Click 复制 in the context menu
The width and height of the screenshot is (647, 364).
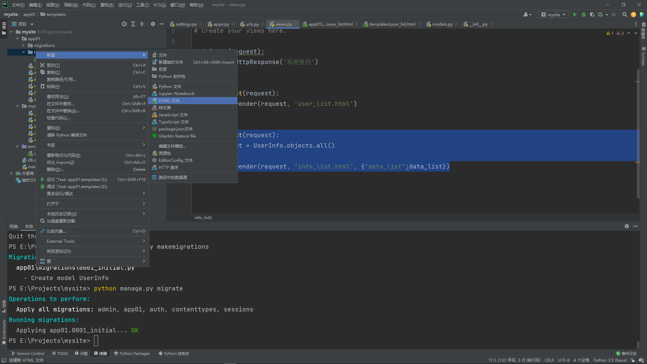point(93,72)
